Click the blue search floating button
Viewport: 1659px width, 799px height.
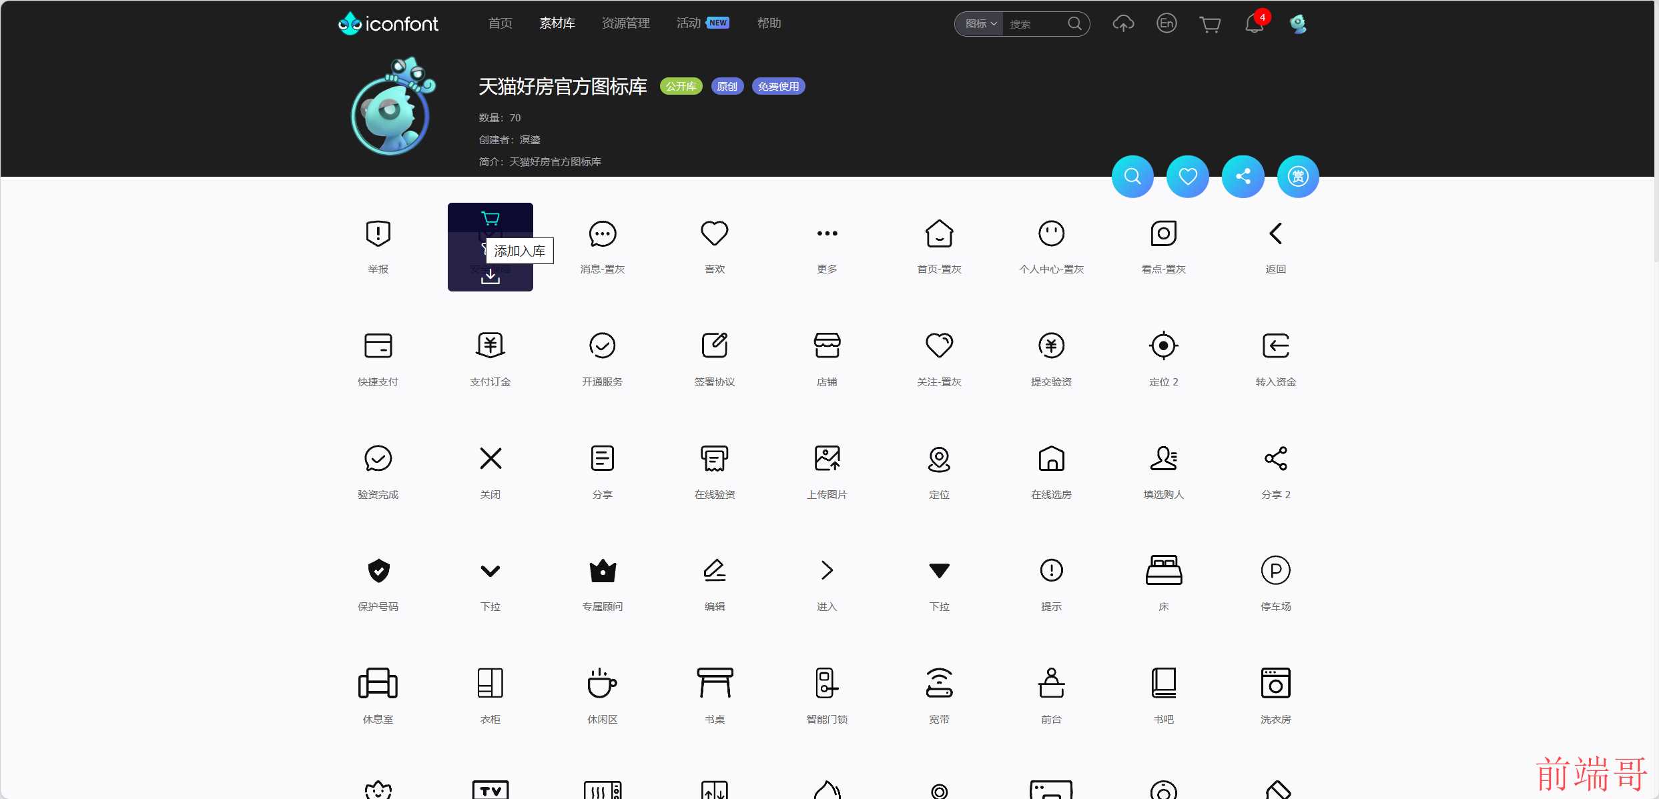coord(1132,177)
